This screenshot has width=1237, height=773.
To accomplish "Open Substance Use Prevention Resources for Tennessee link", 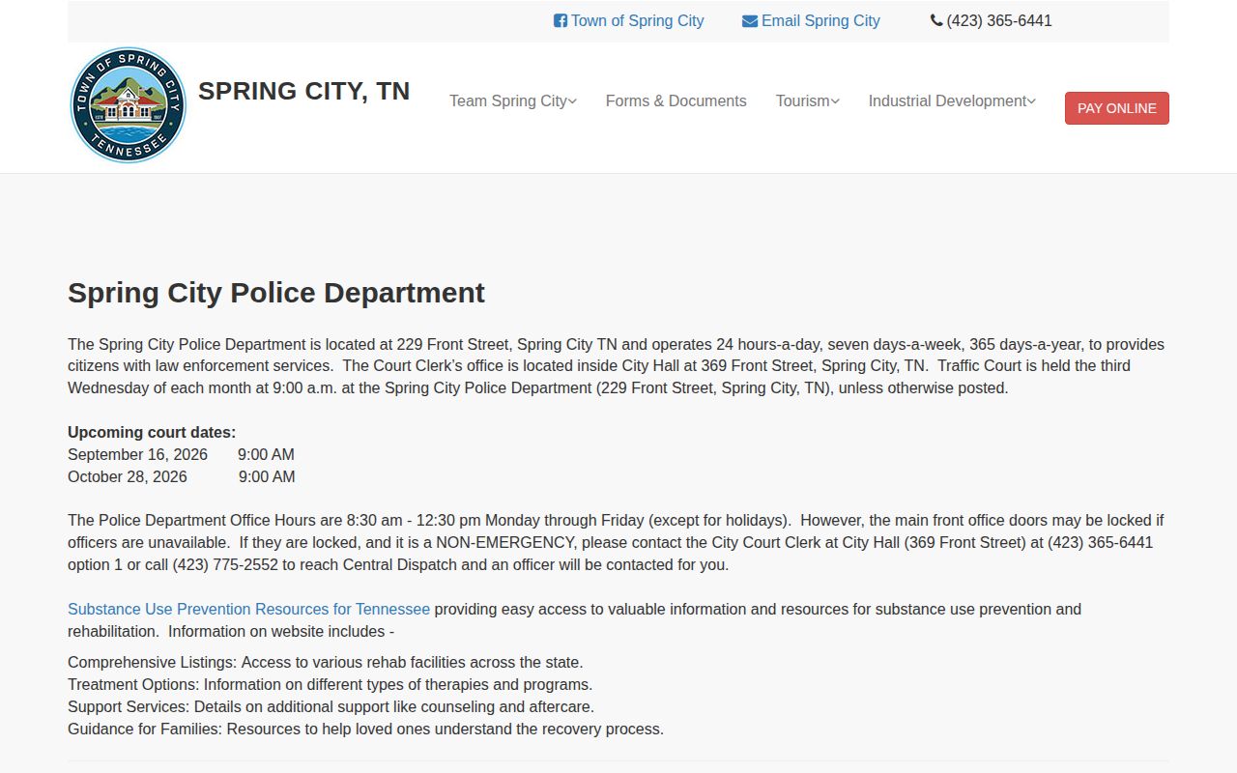I will tap(248, 610).
